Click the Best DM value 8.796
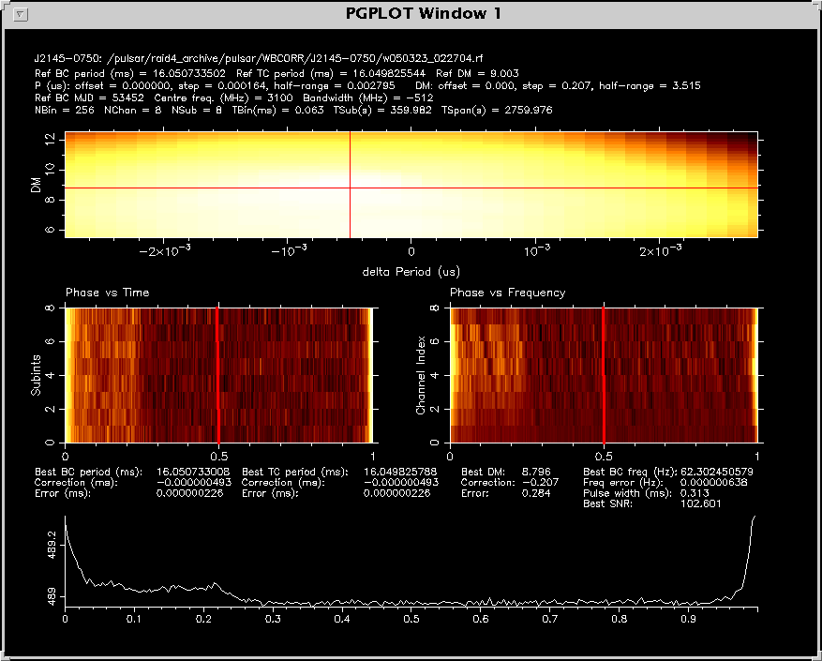Viewport: 822px width, 661px height. [537, 472]
